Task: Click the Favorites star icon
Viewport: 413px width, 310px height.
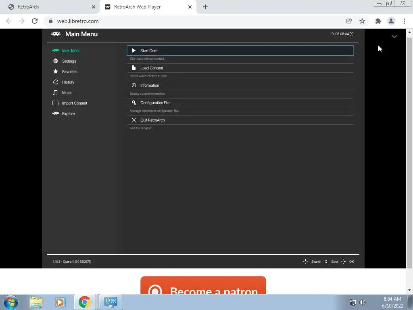Action: (56, 71)
